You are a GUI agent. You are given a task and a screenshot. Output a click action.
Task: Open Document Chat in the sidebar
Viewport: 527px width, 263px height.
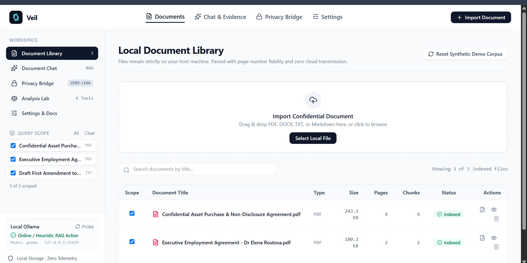point(52,68)
